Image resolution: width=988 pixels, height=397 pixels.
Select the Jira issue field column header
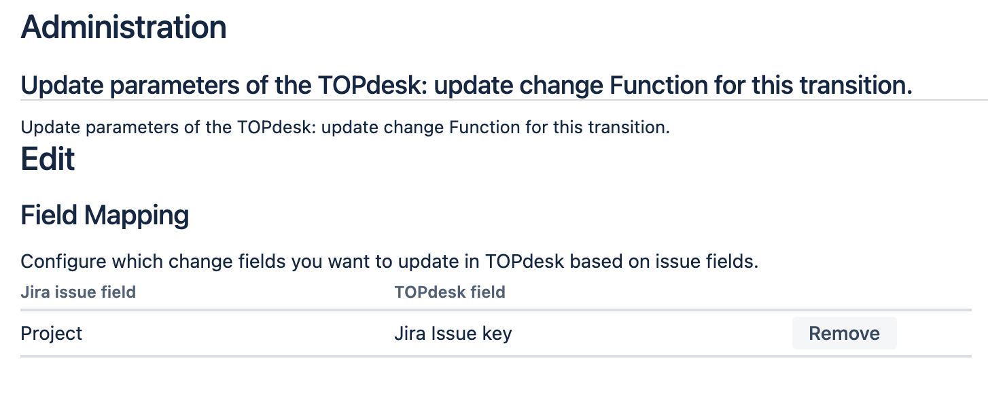[78, 292]
